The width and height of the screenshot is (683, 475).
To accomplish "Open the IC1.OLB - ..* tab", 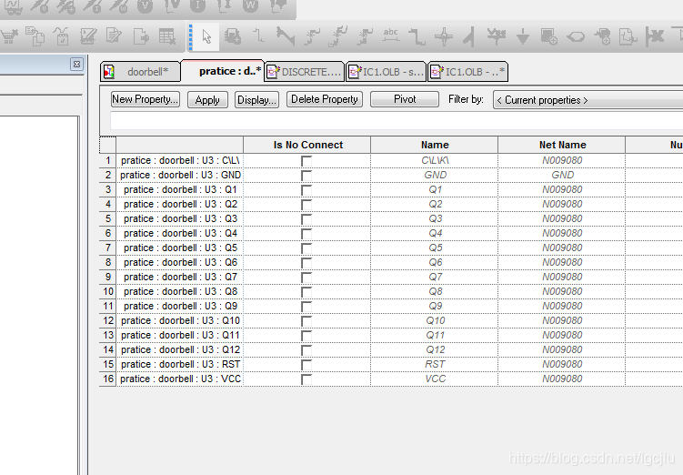I will (x=468, y=72).
